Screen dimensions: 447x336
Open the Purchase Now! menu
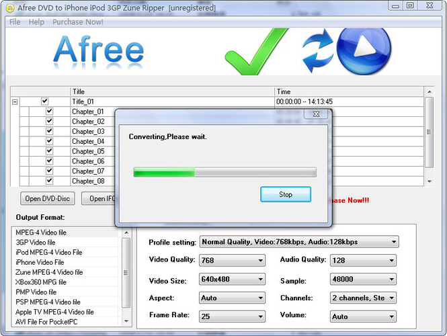[x=78, y=22]
